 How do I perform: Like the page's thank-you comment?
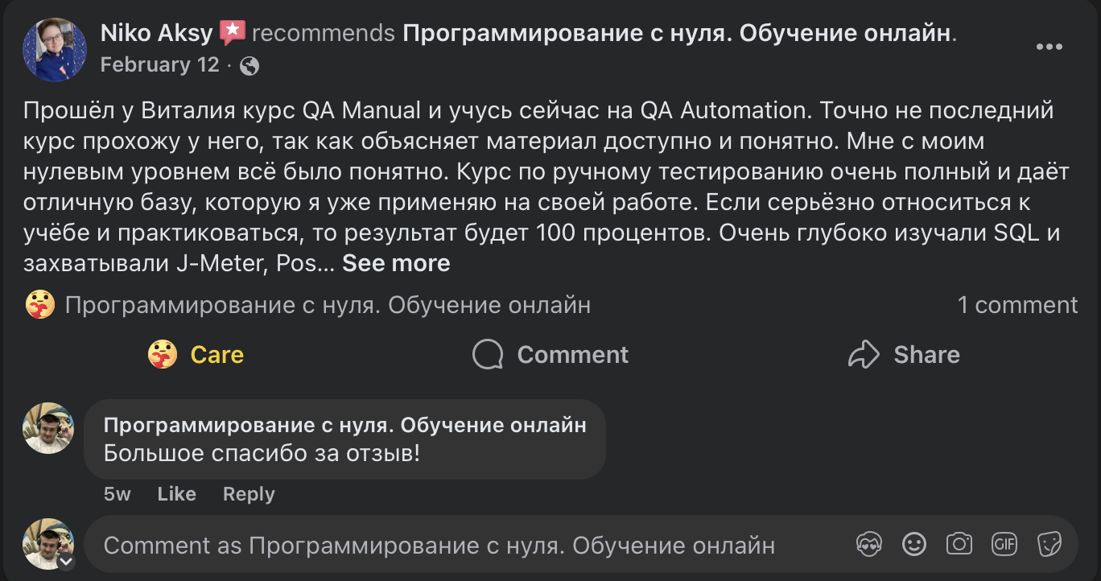click(176, 494)
